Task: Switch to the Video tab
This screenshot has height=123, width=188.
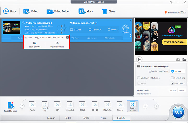Action: pyautogui.click(x=68, y=118)
